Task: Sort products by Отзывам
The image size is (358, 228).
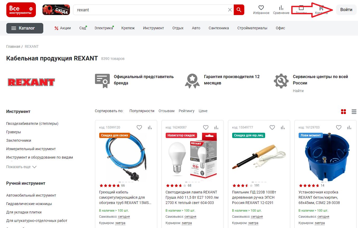Action: pos(166,111)
